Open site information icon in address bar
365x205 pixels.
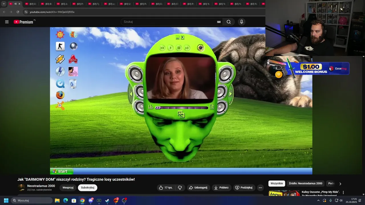(x=26, y=12)
